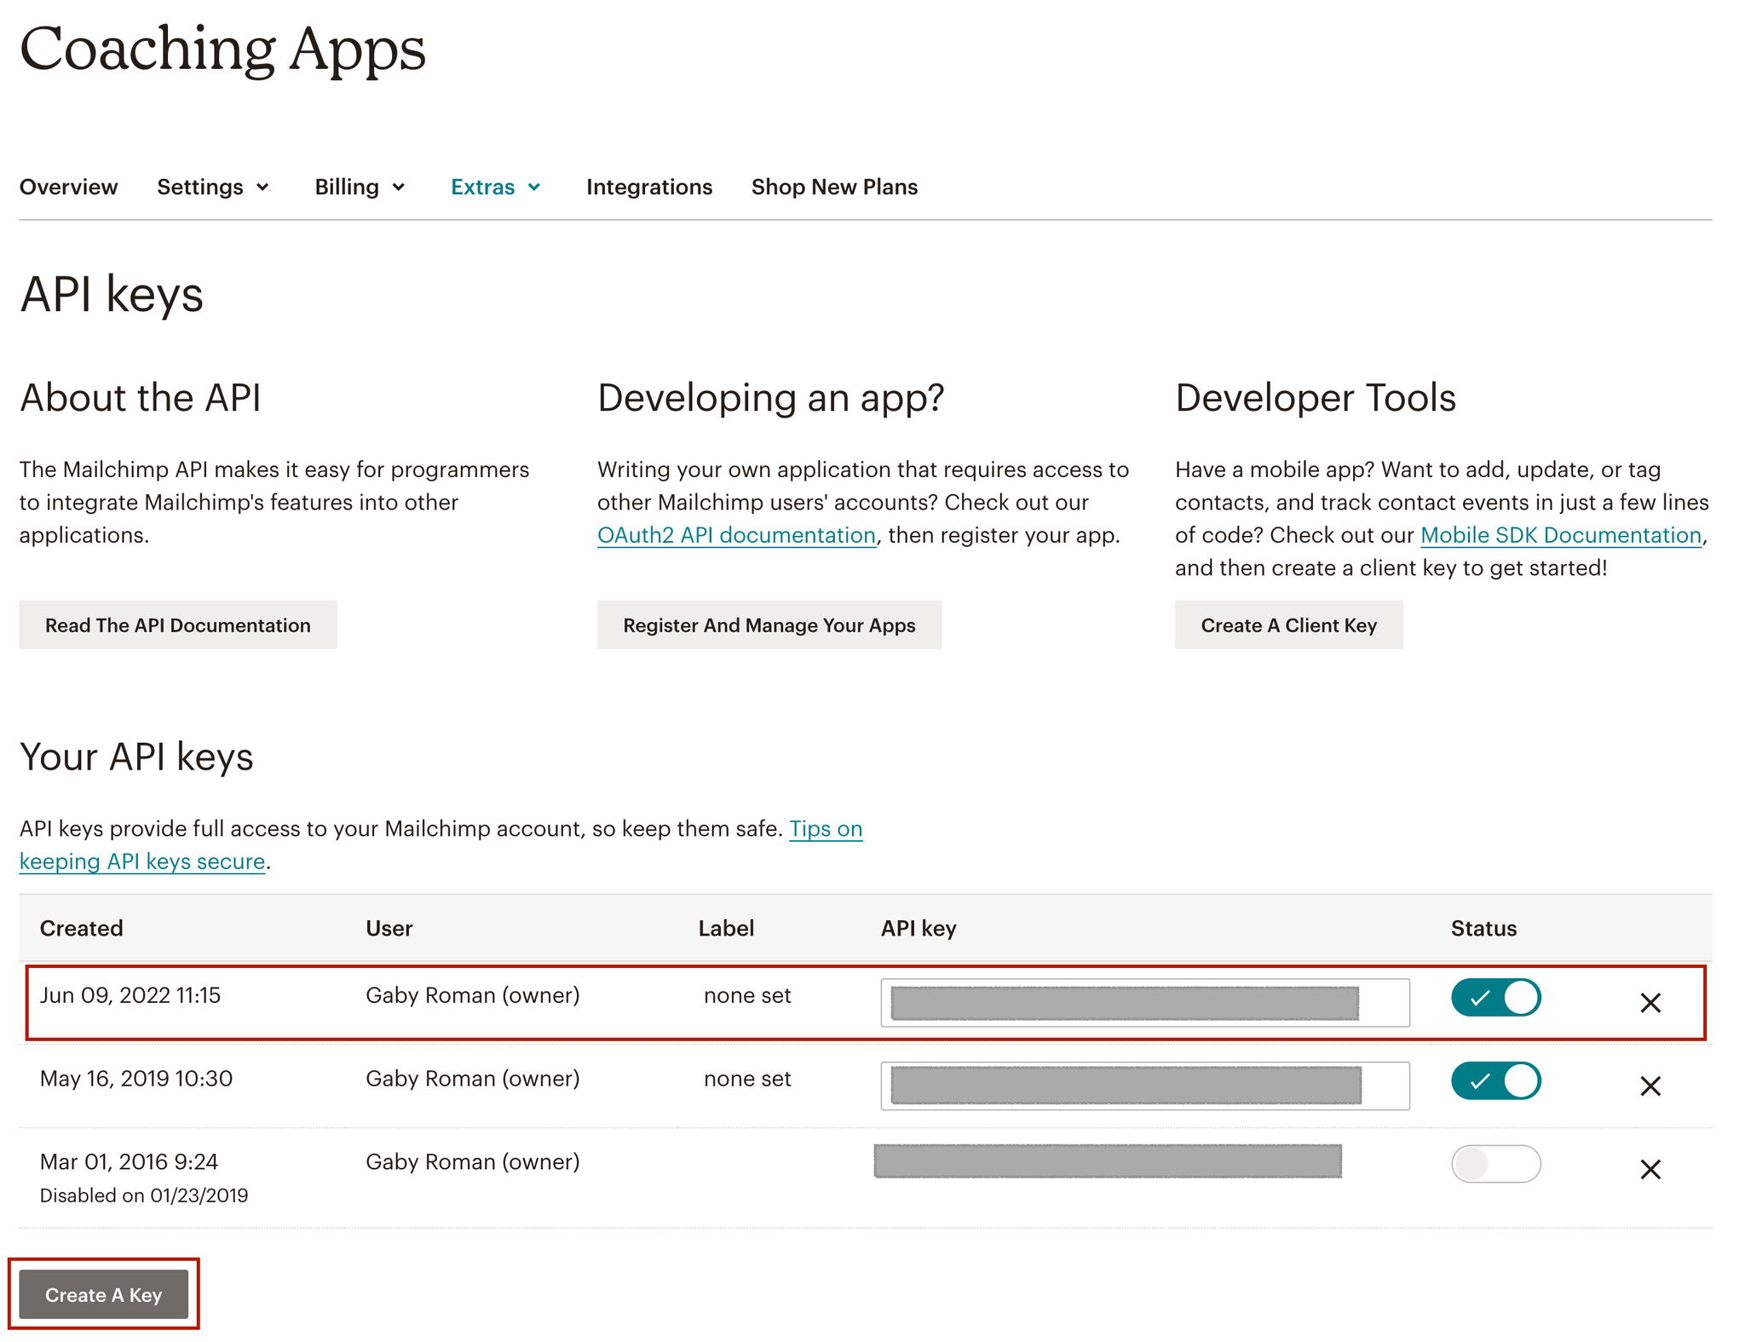The image size is (1745, 1342).
Task: Open Shop New Plans tab
Action: tap(834, 187)
